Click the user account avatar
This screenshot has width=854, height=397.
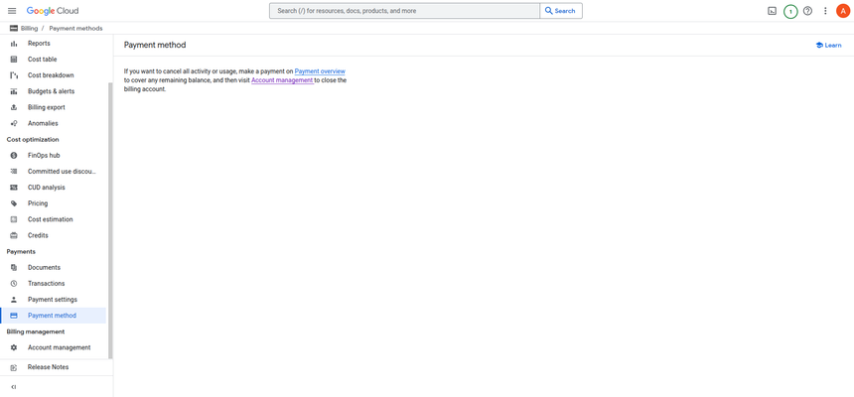843,11
